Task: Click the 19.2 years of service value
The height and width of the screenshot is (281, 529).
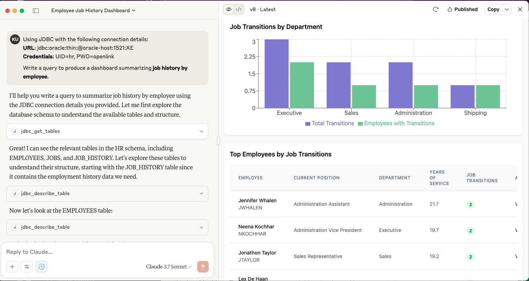Action: (x=434, y=256)
